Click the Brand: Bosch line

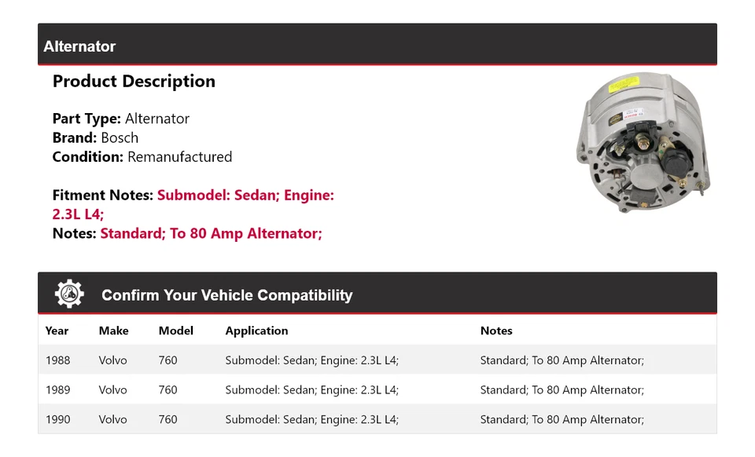pos(95,137)
